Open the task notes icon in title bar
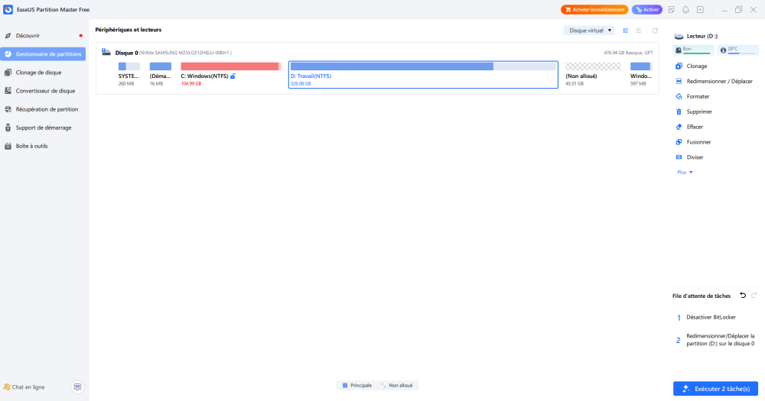The image size is (765, 401). (x=672, y=10)
